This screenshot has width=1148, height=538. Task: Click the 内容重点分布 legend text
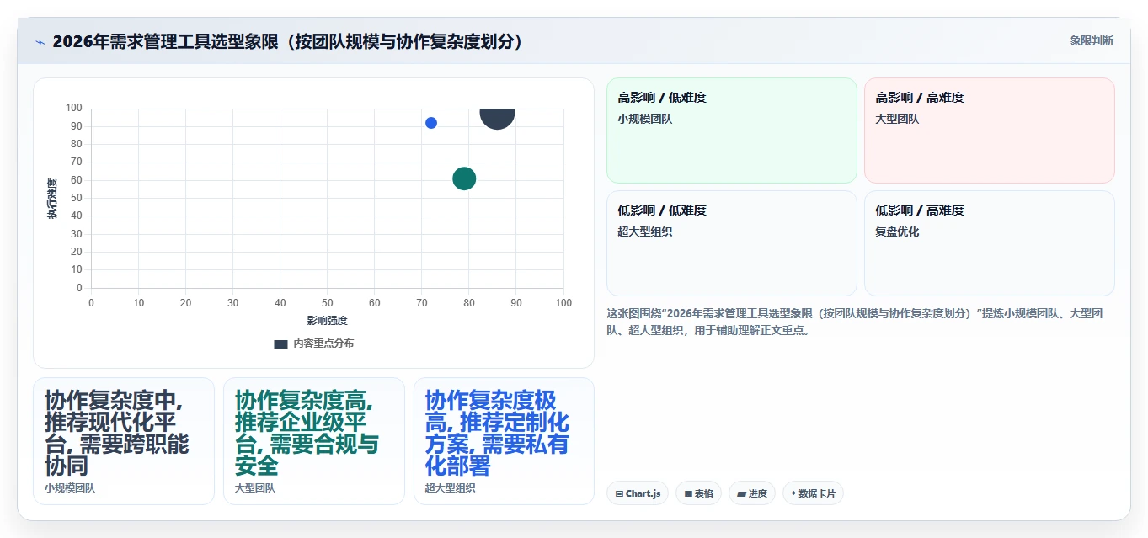(323, 344)
